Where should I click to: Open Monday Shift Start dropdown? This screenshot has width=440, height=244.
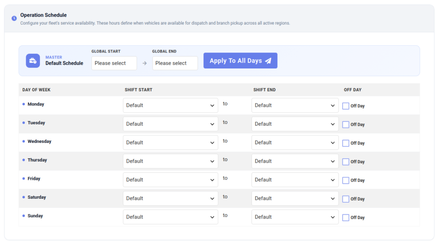[x=171, y=105]
